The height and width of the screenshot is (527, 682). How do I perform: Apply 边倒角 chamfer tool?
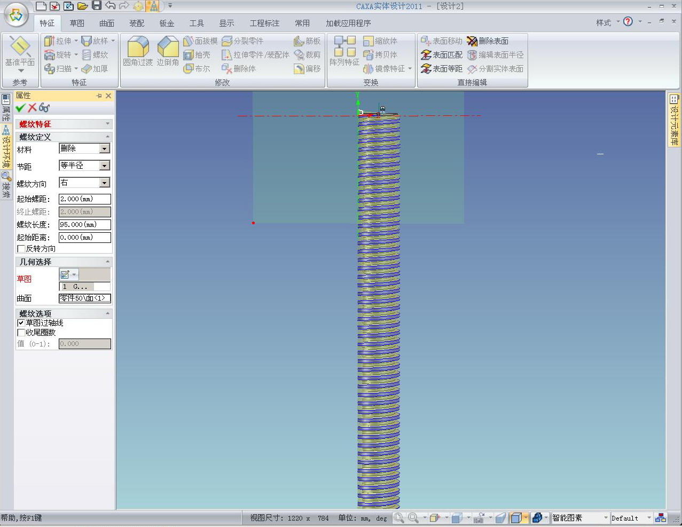(168, 51)
